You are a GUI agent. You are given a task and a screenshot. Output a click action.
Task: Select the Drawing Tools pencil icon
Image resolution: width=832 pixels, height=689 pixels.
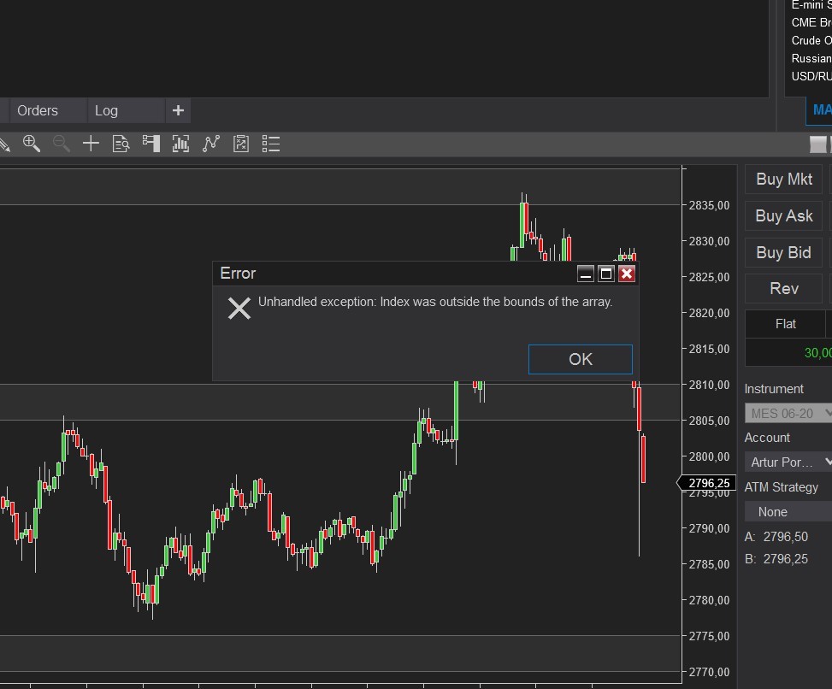(3, 144)
